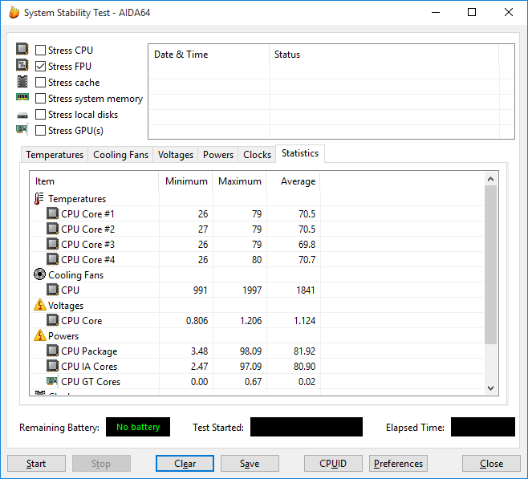Click the Elapsed Time black field
The width and height of the screenshot is (528, 479).
(483, 427)
